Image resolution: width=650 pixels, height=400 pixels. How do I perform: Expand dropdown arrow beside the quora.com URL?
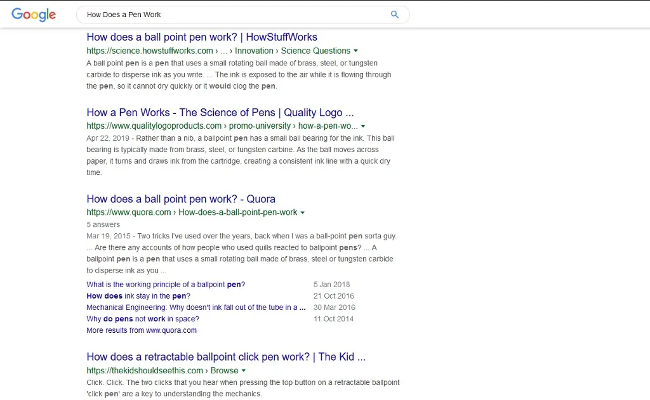(x=303, y=212)
